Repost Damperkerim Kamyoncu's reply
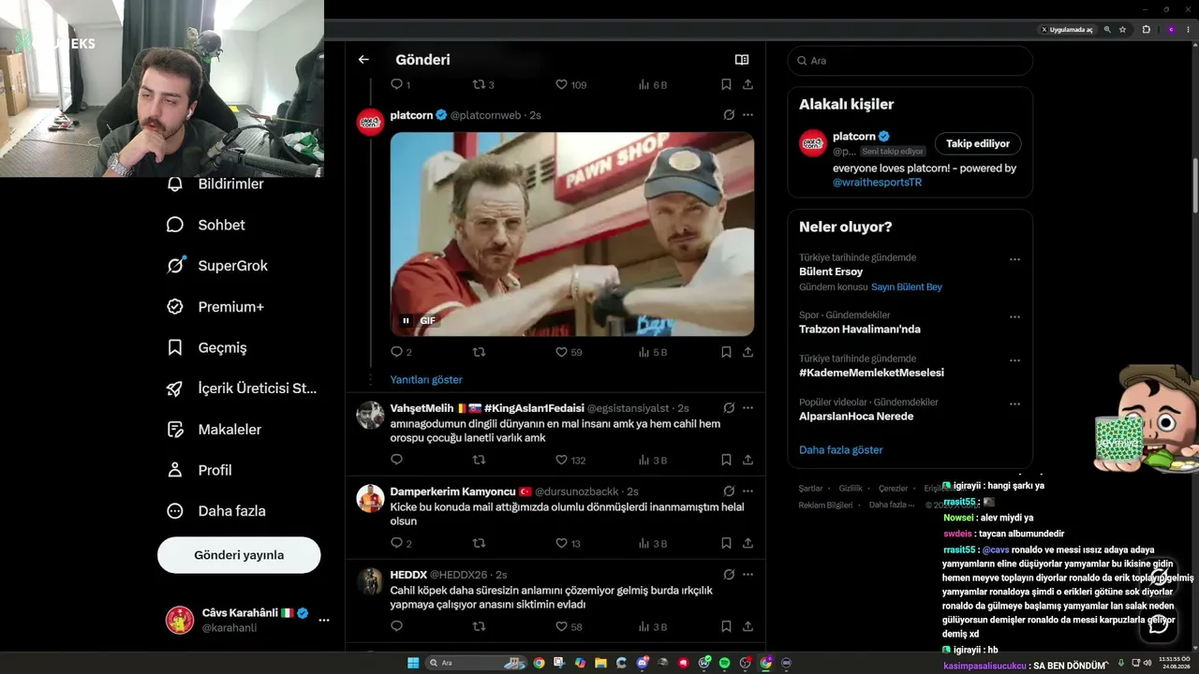 coord(480,544)
